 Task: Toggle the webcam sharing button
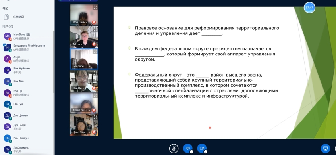tap(202, 148)
